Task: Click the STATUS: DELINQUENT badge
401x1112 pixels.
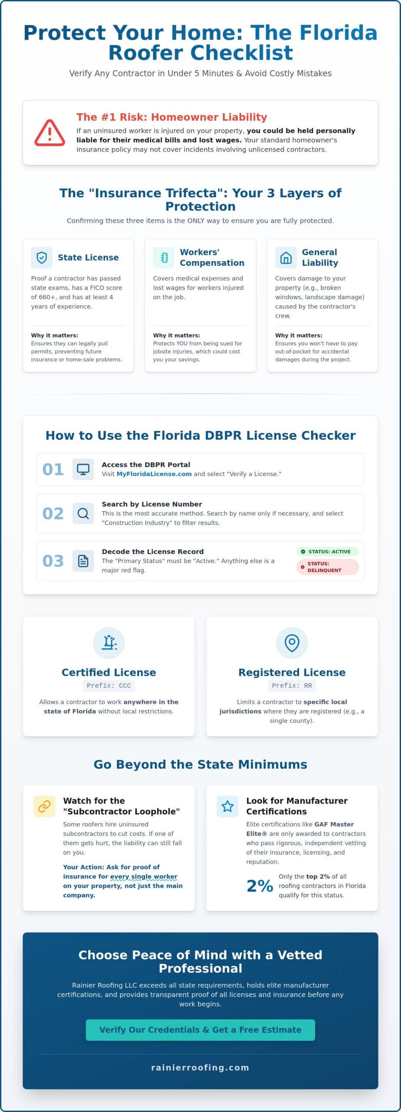Action: coord(328,567)
